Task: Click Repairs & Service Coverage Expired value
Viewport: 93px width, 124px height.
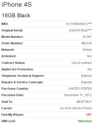Action: click(x=86, y=82)
